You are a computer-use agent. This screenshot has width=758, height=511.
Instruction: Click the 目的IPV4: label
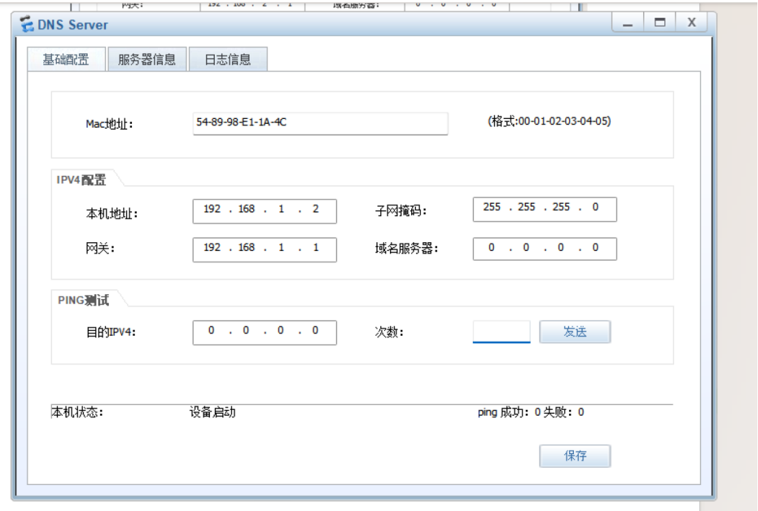point(111,332)
